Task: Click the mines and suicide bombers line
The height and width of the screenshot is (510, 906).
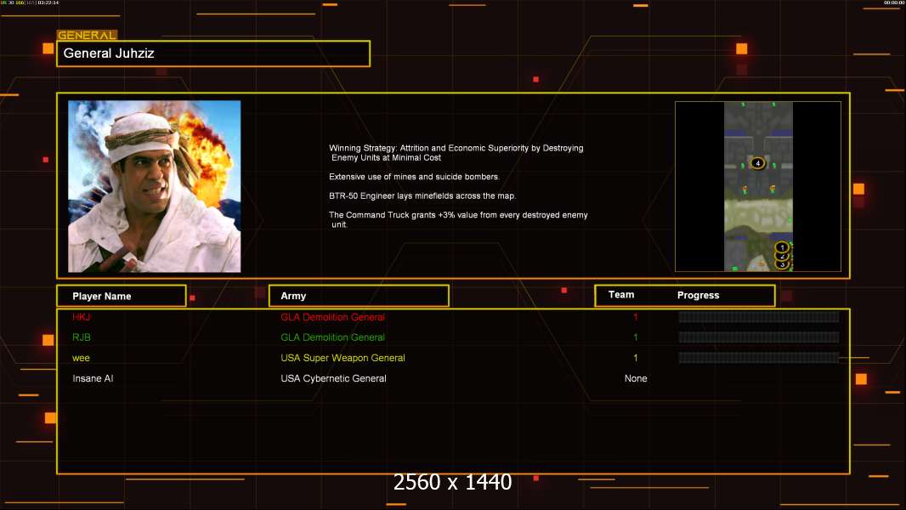Action: click(414, 177)
